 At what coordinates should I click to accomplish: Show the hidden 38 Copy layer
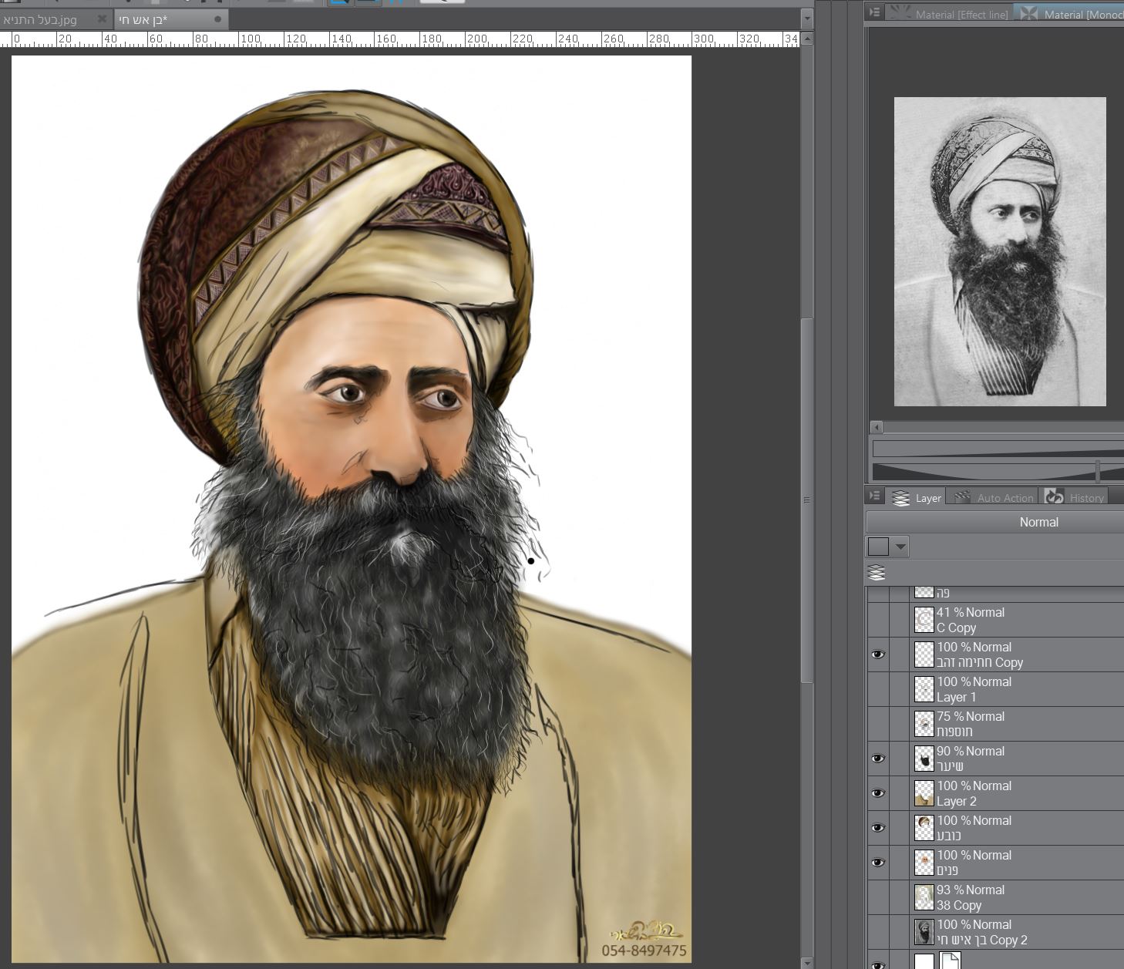coord(878,897)
